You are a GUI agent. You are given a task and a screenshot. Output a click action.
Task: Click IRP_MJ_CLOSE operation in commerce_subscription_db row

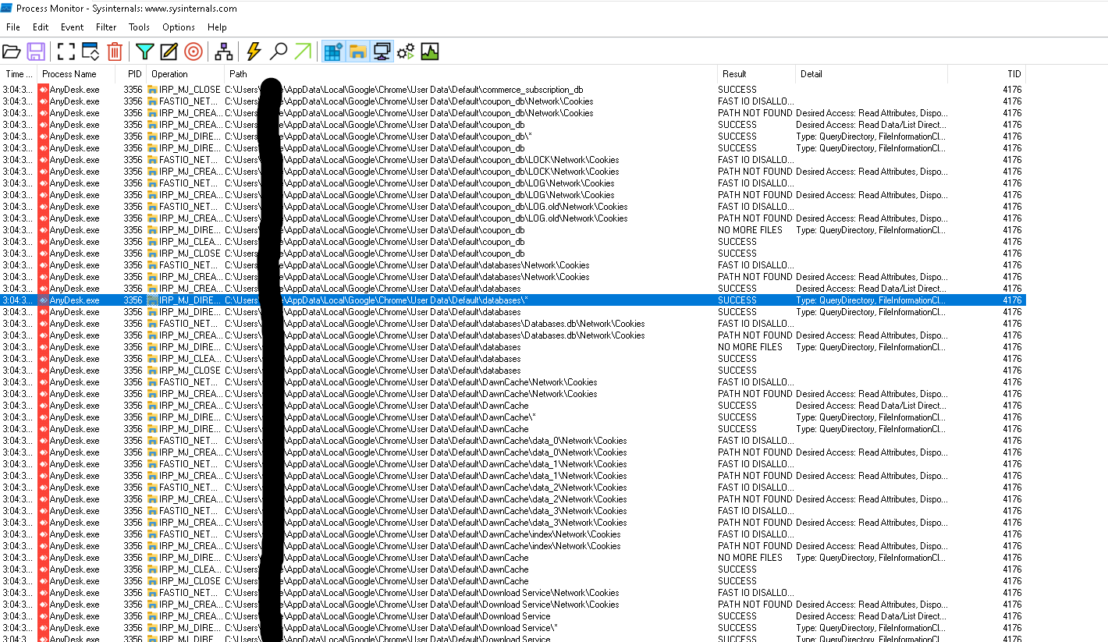coord(190,90)
